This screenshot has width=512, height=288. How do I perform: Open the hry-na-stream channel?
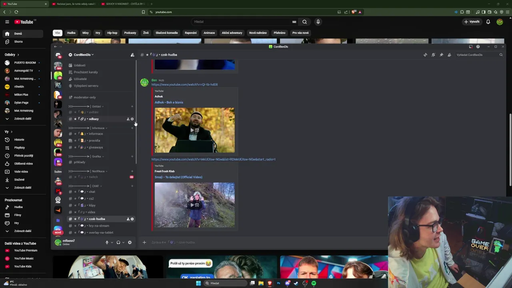pyautogui.click(x=101, y=226)
